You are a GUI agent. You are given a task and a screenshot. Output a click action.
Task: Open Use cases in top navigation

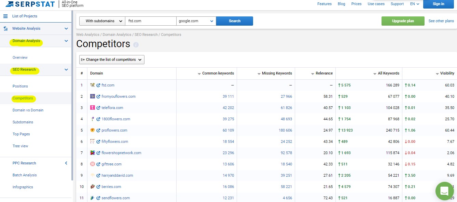click(376, 4)
